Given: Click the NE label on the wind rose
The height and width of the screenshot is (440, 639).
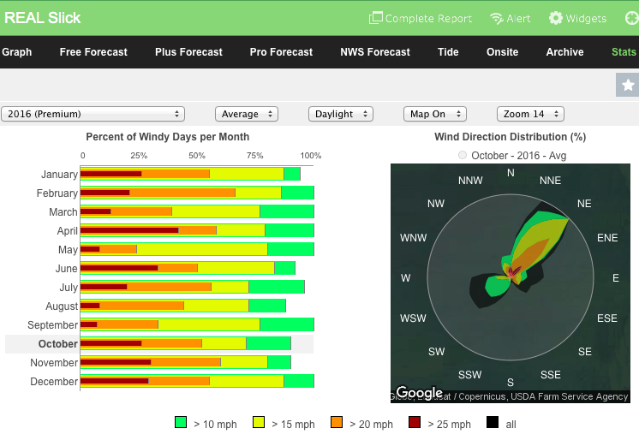Looking at the screenshot, I should pos(584,204).
